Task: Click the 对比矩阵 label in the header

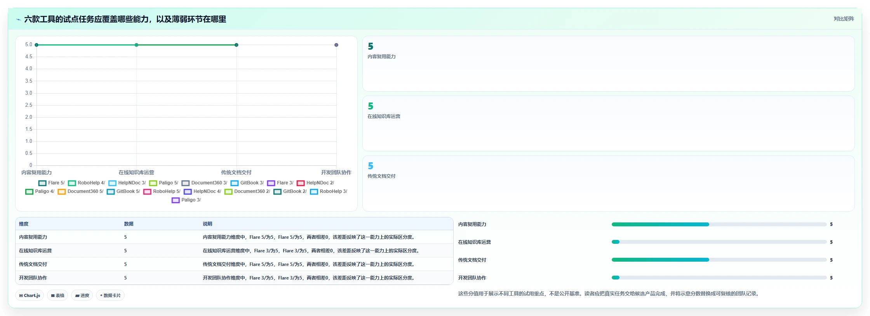Action: 844,19
